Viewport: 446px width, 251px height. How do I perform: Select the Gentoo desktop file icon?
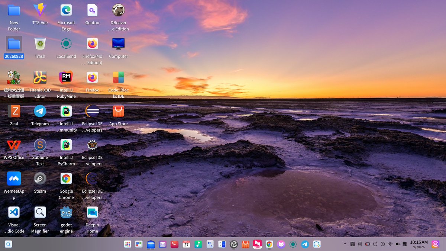coord(92,10)
